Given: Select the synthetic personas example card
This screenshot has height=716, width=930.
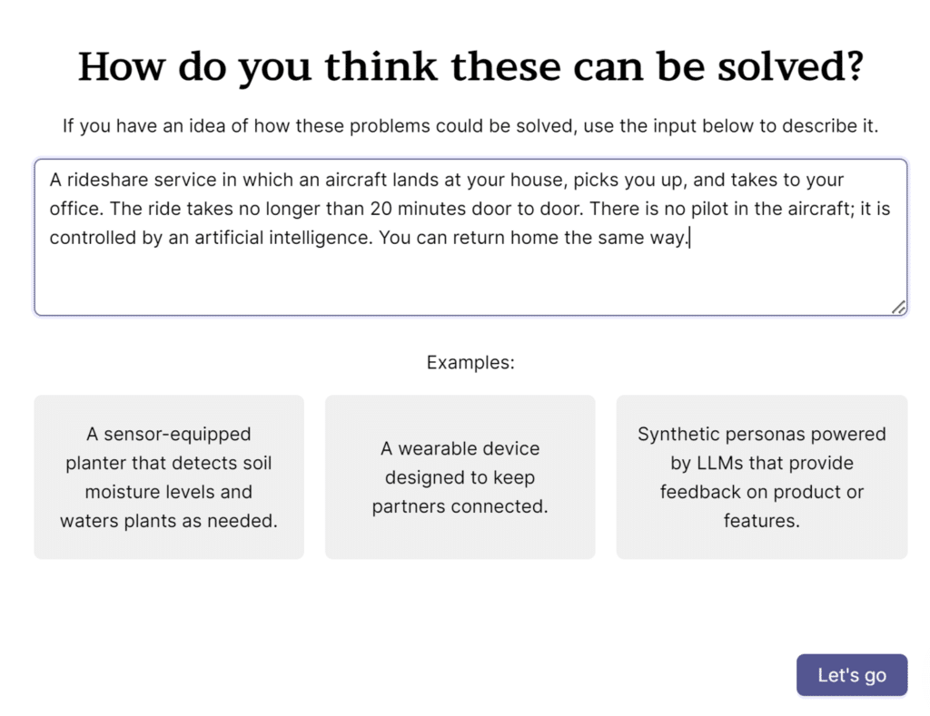Looking at the screenshot, I should [761, 476].
